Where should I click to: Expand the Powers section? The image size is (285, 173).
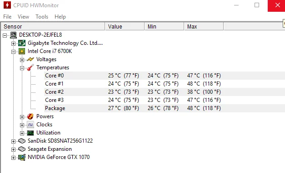coord(22,117)
